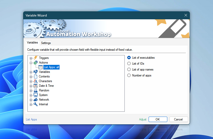
Task: Expand the Characters tree node
Action: coord(31,81)
